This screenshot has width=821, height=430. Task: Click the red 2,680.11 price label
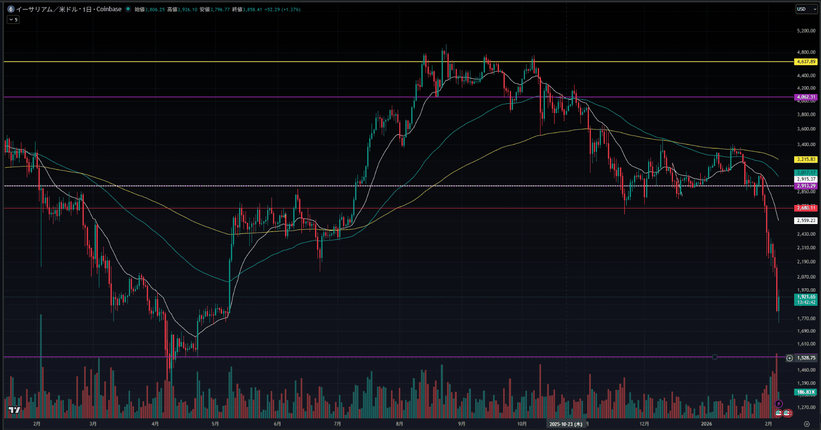[806, 208]
